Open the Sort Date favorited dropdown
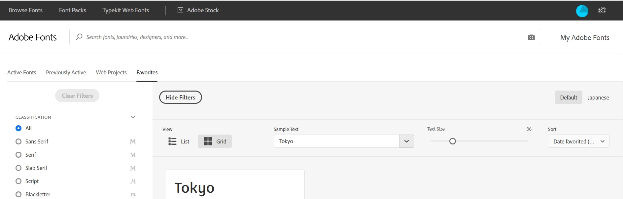623x199 pixels. [579, 141]
